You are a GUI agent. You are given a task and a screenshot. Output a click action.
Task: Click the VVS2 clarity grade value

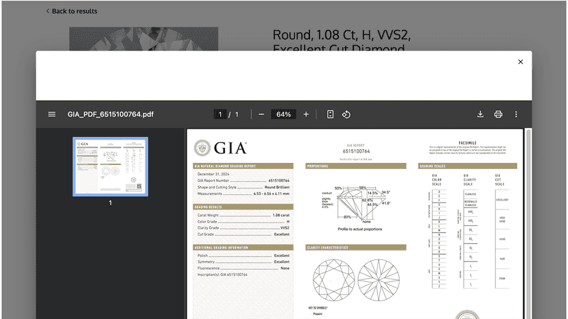[x=285, y=228]
